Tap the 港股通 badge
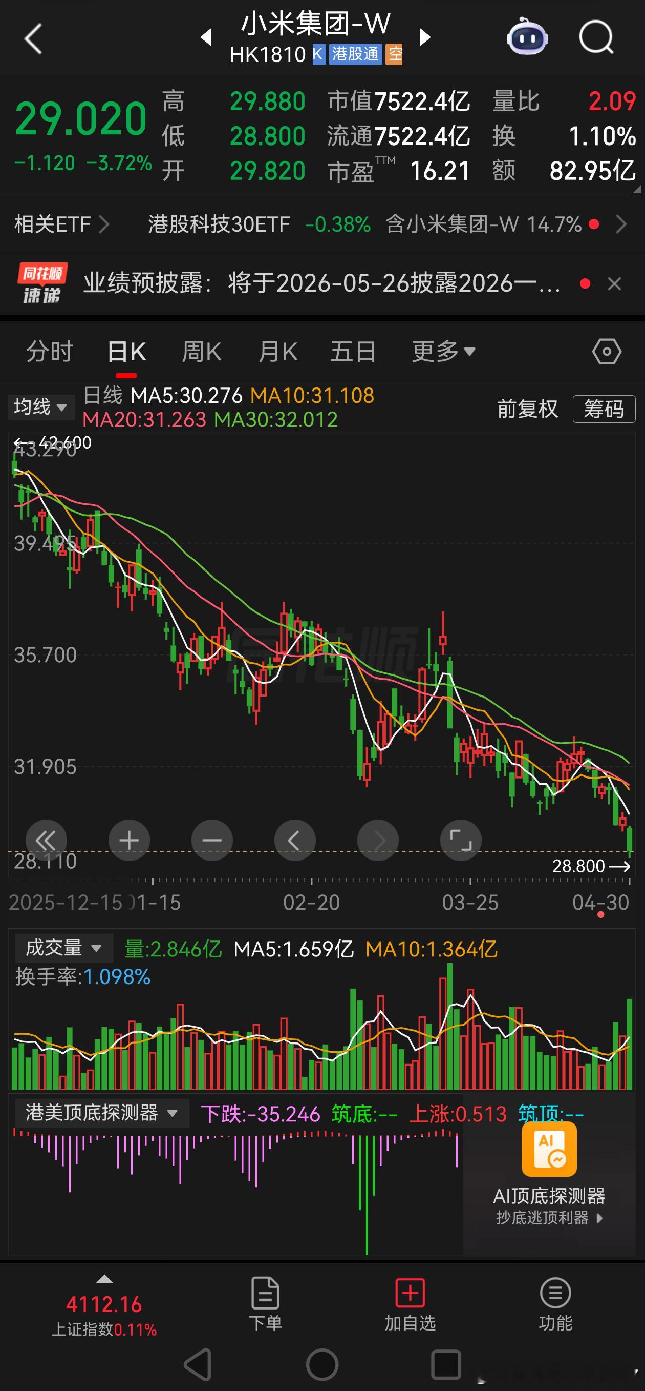The height and width of the screenshot is (1391, 645). tap(355, 54)
